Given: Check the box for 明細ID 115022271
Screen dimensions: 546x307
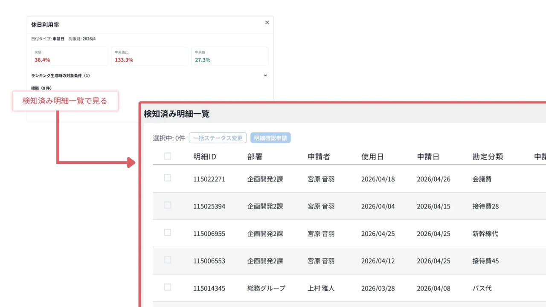Looking at the screenshot, I should point(168,178).
